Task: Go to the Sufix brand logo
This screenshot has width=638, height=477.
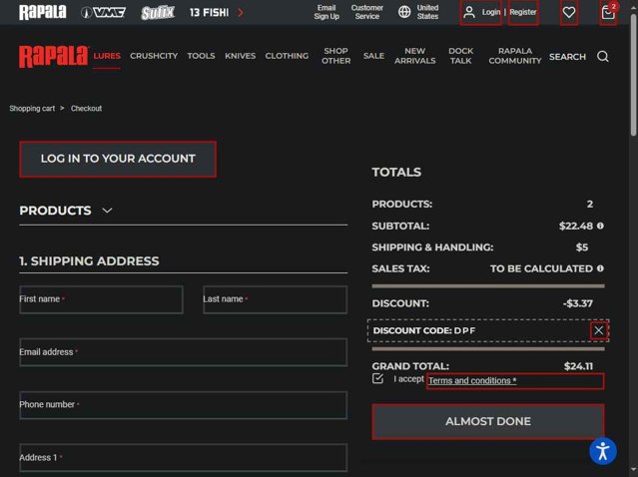Action: pos(158,13)
